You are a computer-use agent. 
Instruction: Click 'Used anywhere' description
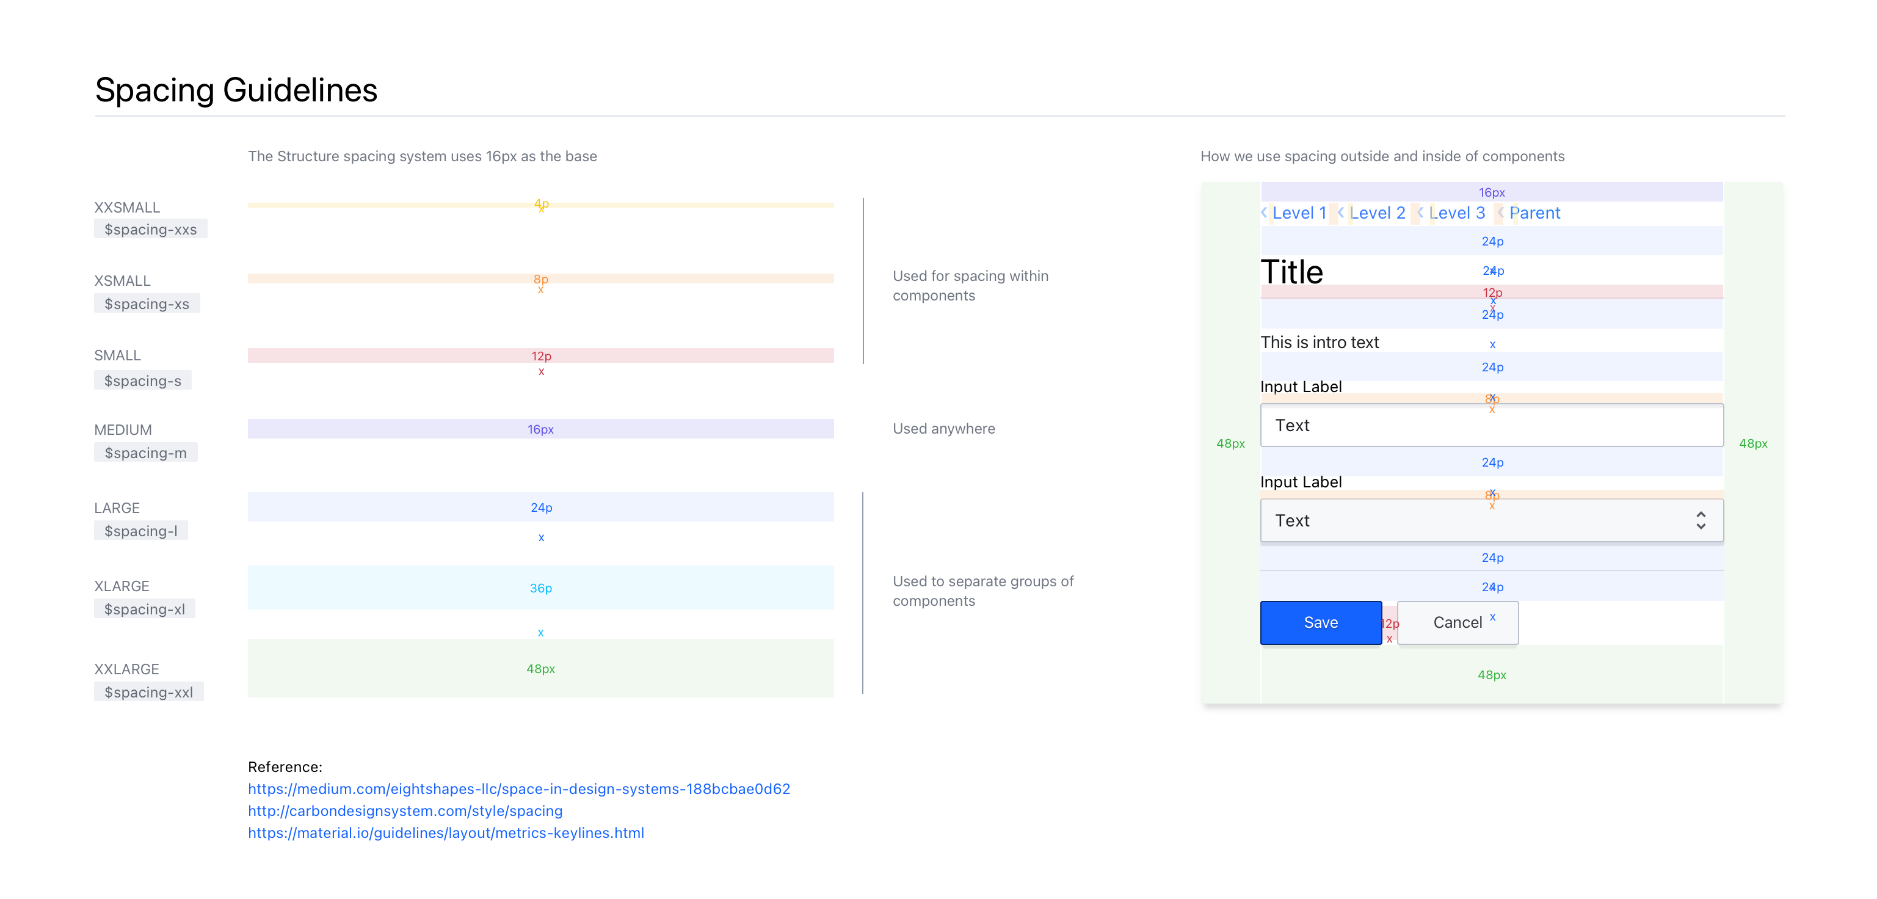click(943, 428)
